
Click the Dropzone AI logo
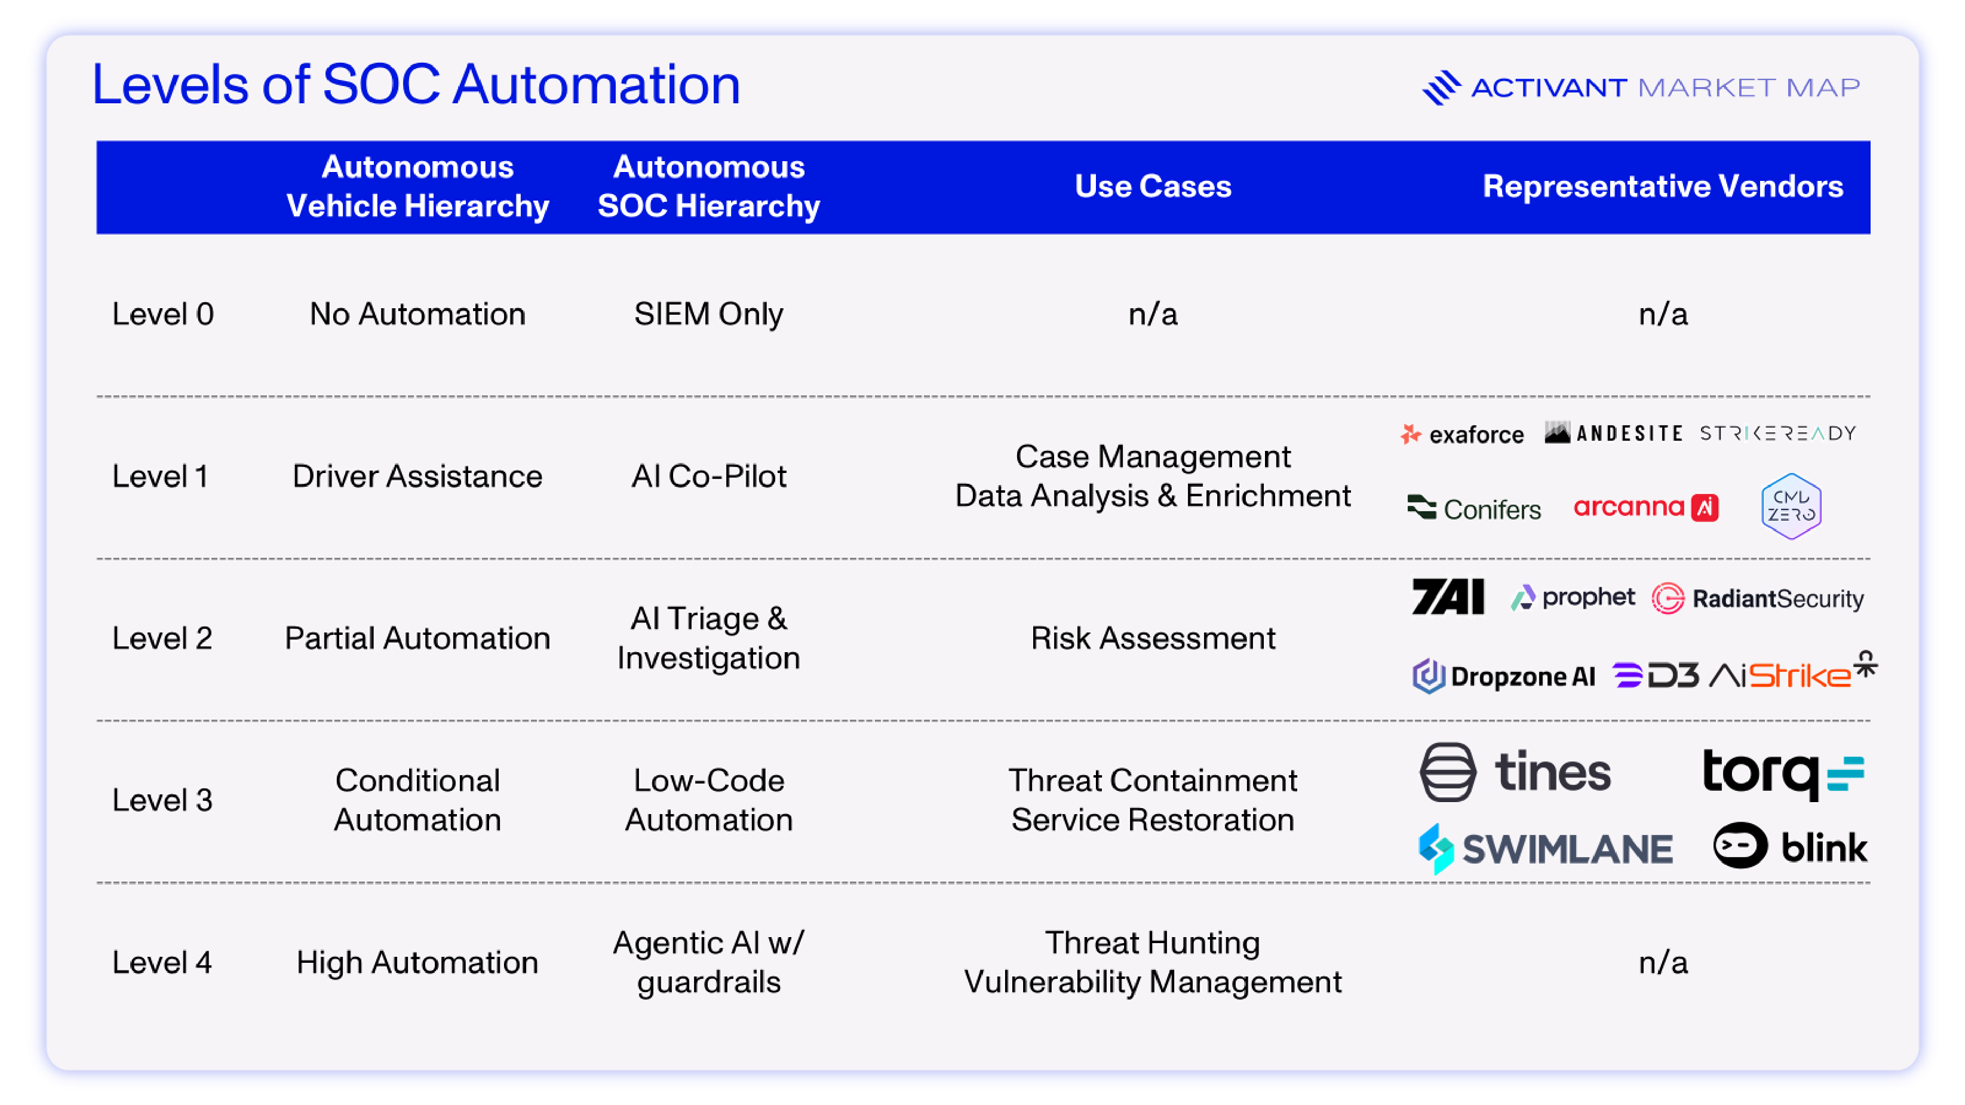click(x=1503, y=676)
